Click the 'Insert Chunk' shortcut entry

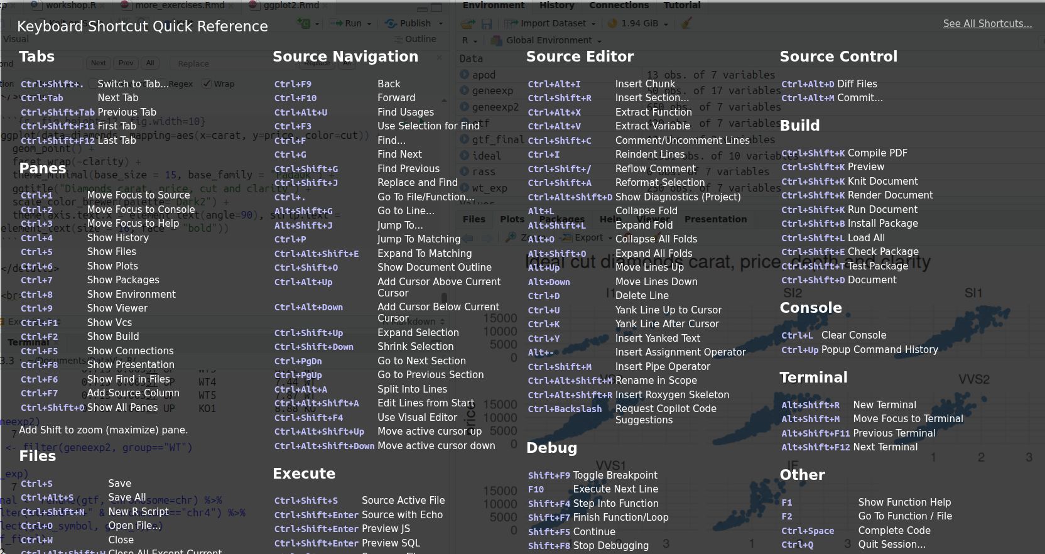pos(645,84)
